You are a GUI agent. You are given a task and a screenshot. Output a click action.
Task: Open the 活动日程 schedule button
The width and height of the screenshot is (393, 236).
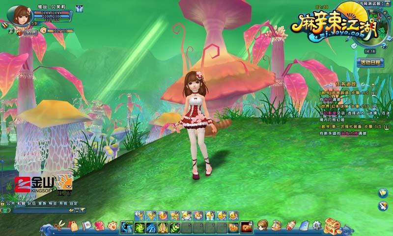tap(370, 63)
